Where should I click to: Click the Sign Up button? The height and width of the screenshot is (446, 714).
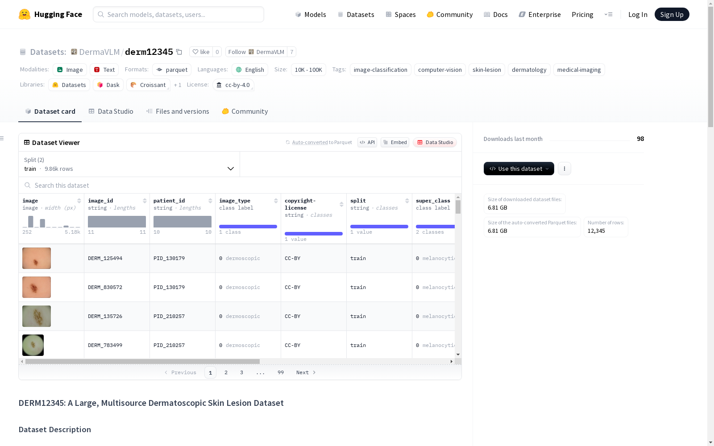point(672,14)
